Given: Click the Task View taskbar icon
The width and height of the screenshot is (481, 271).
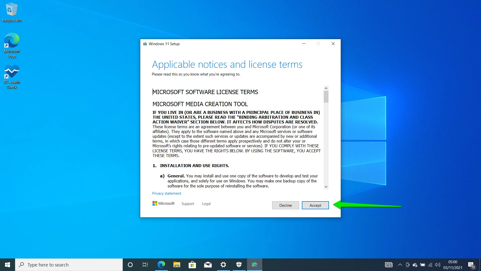Looking at the screenshot, I should pyautogui.click(x=146, y=264).
